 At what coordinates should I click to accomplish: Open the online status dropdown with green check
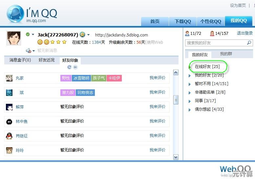[x=30, y=34]
